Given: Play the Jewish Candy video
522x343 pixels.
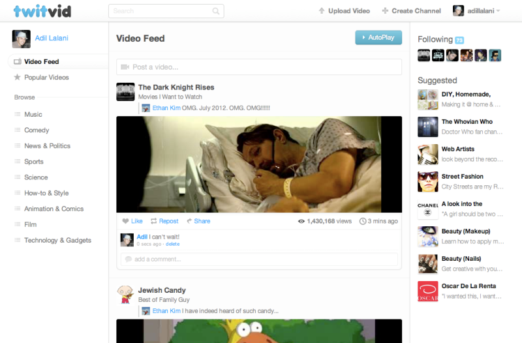Looking at the screenshot, I should coord(259,331).
